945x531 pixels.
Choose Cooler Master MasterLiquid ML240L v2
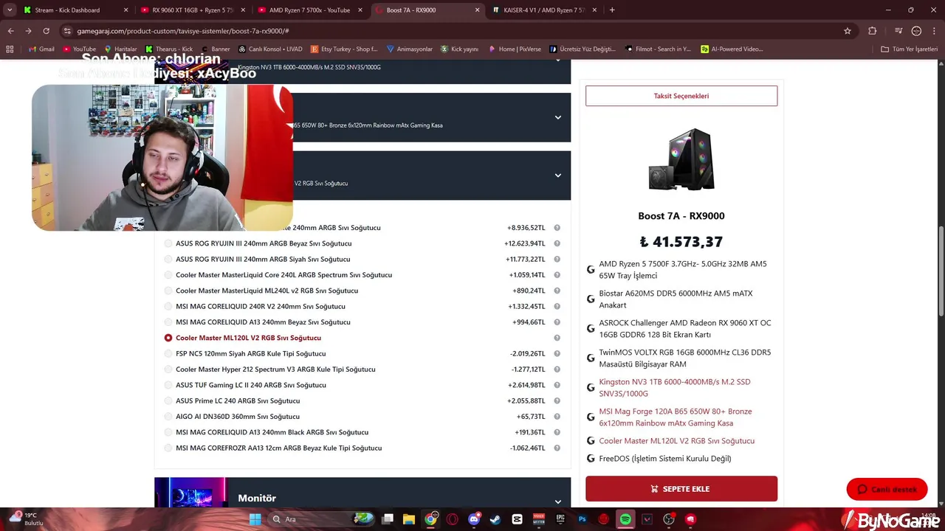pos(168,291)
